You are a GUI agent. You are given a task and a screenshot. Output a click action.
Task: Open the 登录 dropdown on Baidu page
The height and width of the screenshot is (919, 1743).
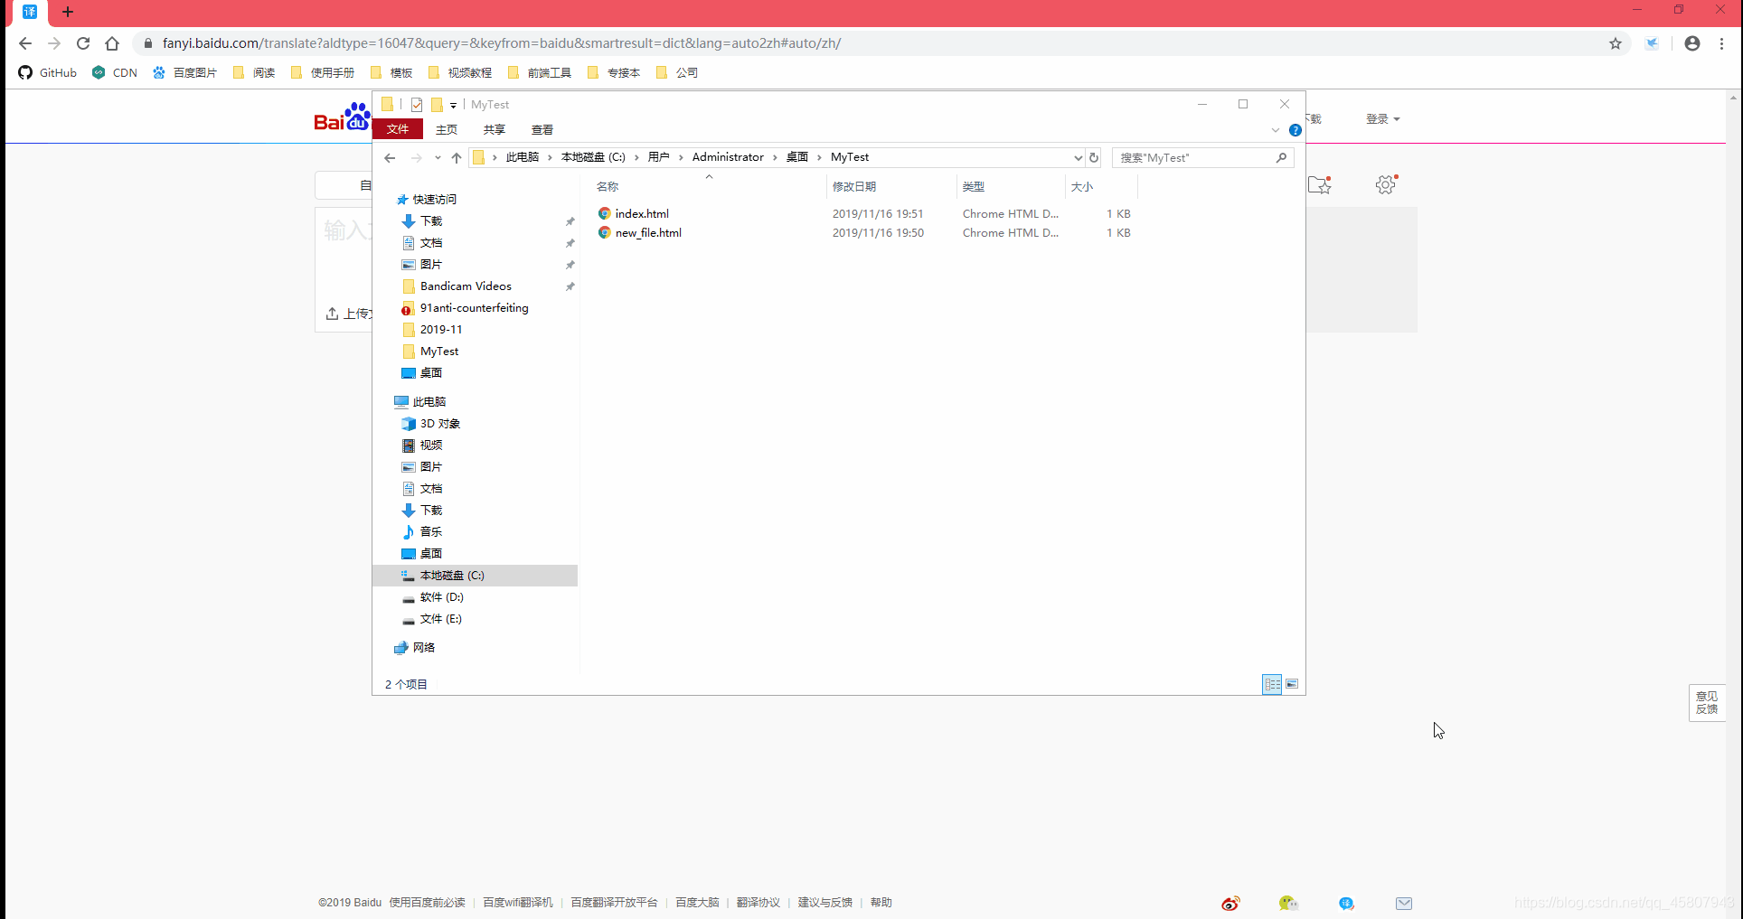click(x=1382, y=119)
